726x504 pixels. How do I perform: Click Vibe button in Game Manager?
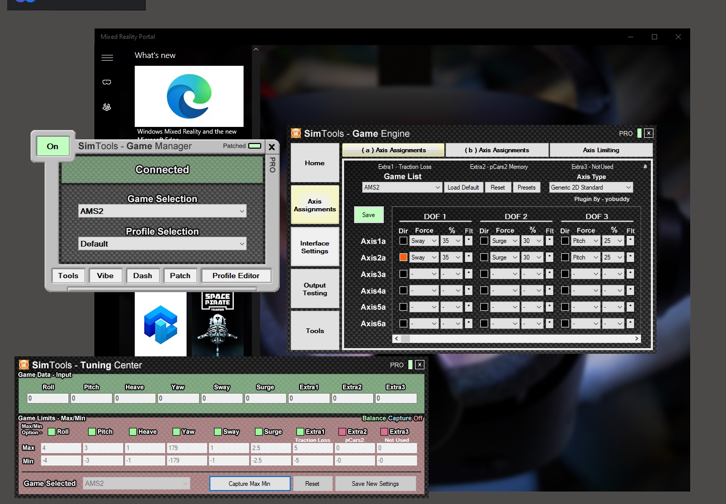click(105, 276)
